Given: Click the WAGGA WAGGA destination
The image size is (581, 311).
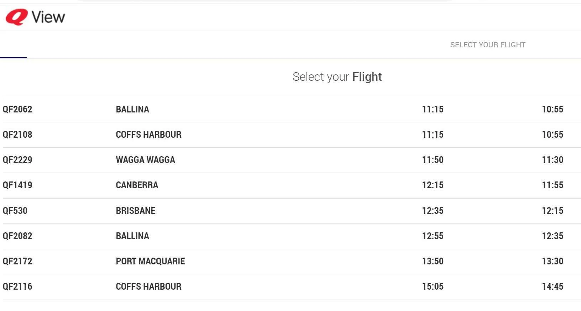Looking at the screenshot, I should 145,160.
